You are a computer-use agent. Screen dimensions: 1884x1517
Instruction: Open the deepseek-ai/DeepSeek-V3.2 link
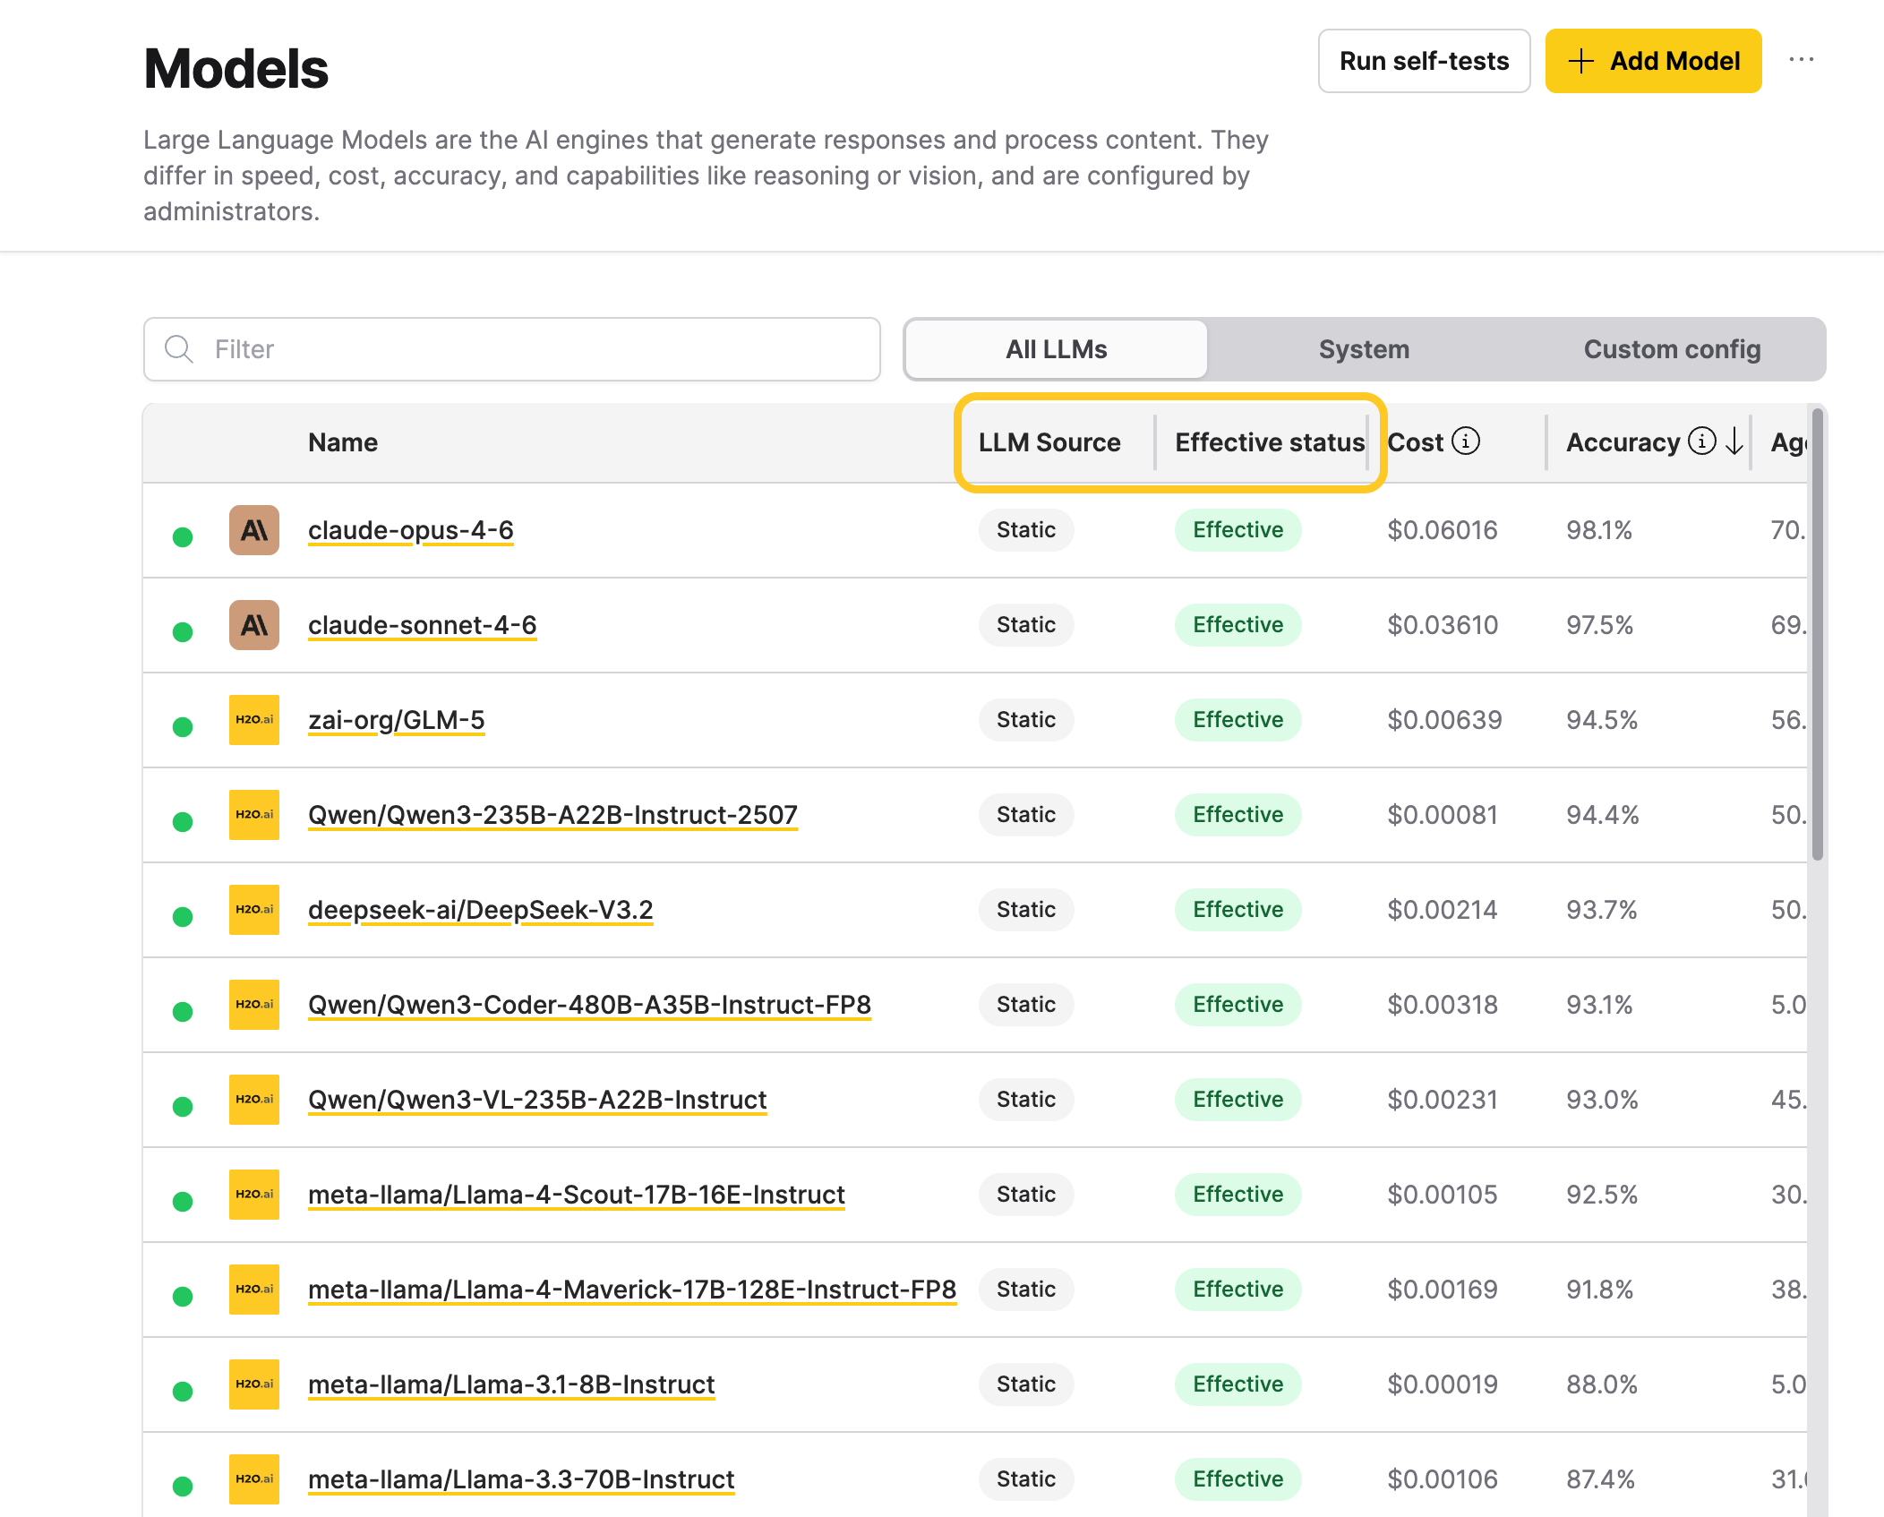pos(481,910)
